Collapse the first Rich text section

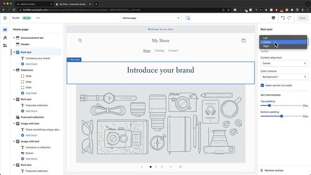(x=14, y=52)
